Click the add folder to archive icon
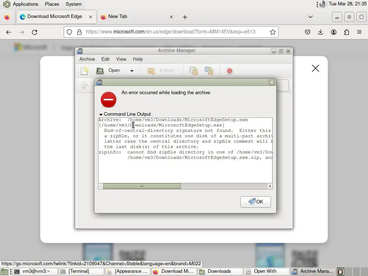 coord(209,71)
